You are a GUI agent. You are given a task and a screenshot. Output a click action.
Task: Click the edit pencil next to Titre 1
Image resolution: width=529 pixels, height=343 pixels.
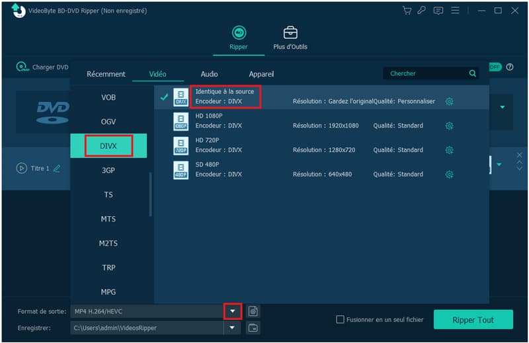pyautogui.click(x=57, y=169)
